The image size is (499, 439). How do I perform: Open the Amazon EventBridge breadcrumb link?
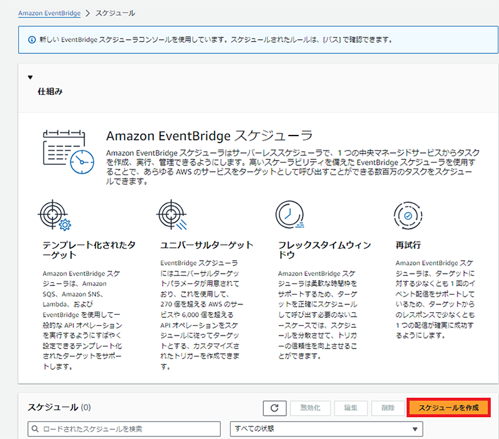pyautogui.click(x=49, y=13)
